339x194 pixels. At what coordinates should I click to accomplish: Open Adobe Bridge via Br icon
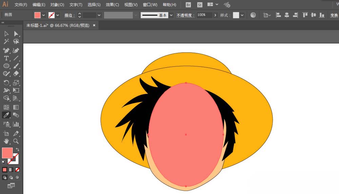coord(188,4)
